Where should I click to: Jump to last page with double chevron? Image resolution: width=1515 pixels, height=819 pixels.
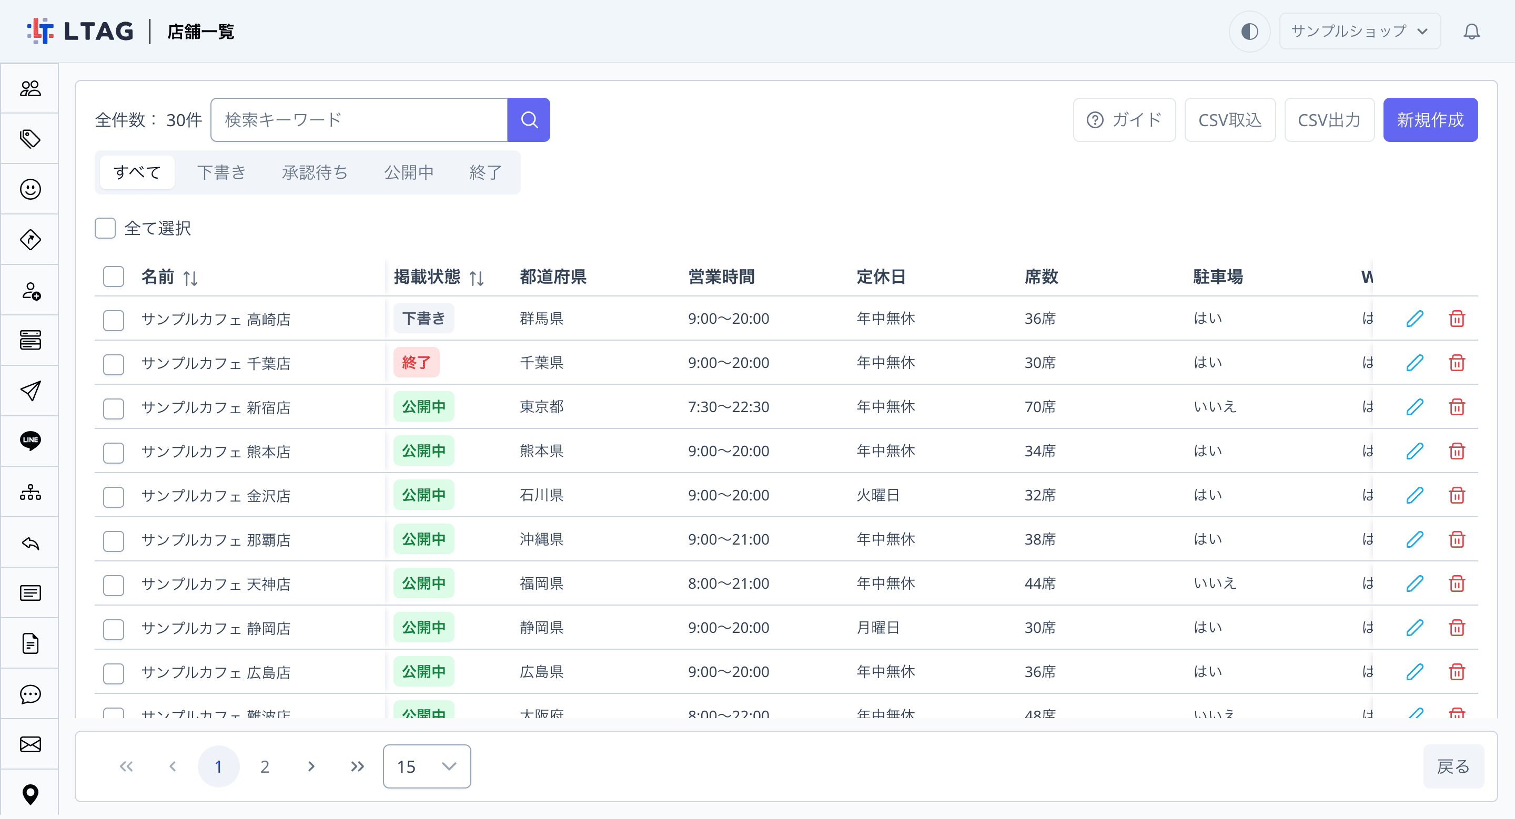tap(357, 766)
